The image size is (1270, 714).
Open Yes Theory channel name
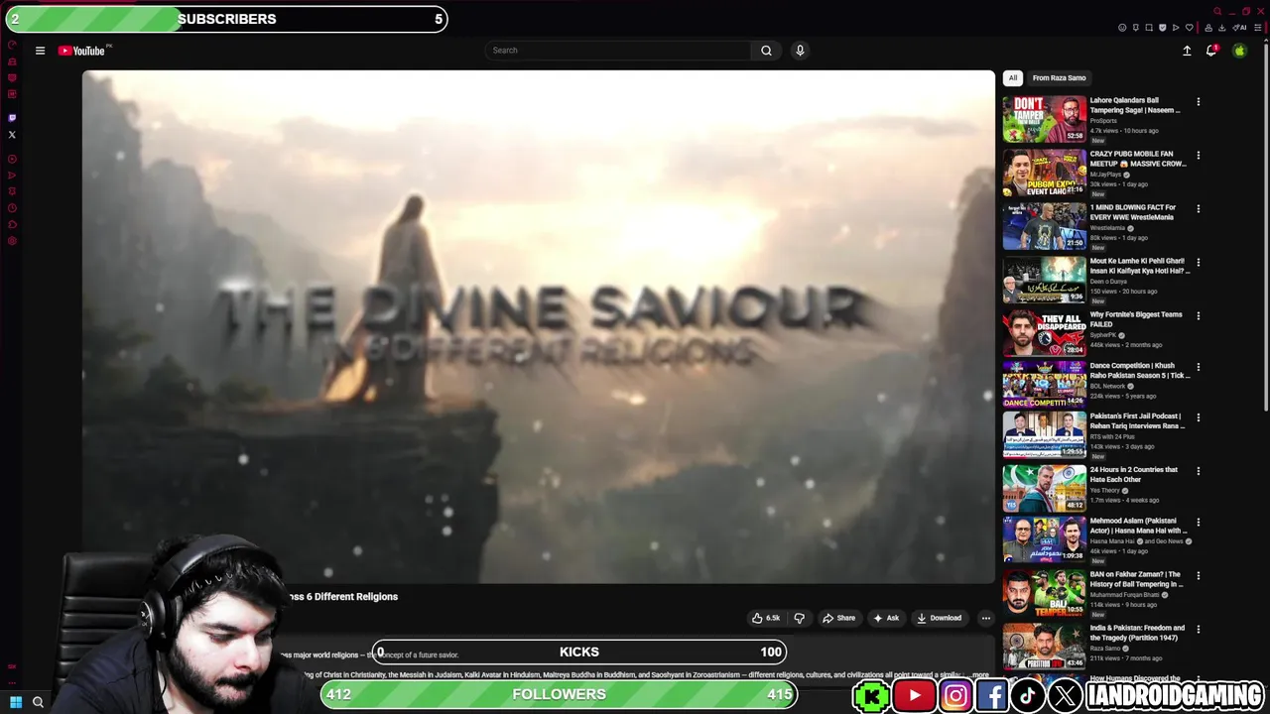click(x=1104, y=490)
